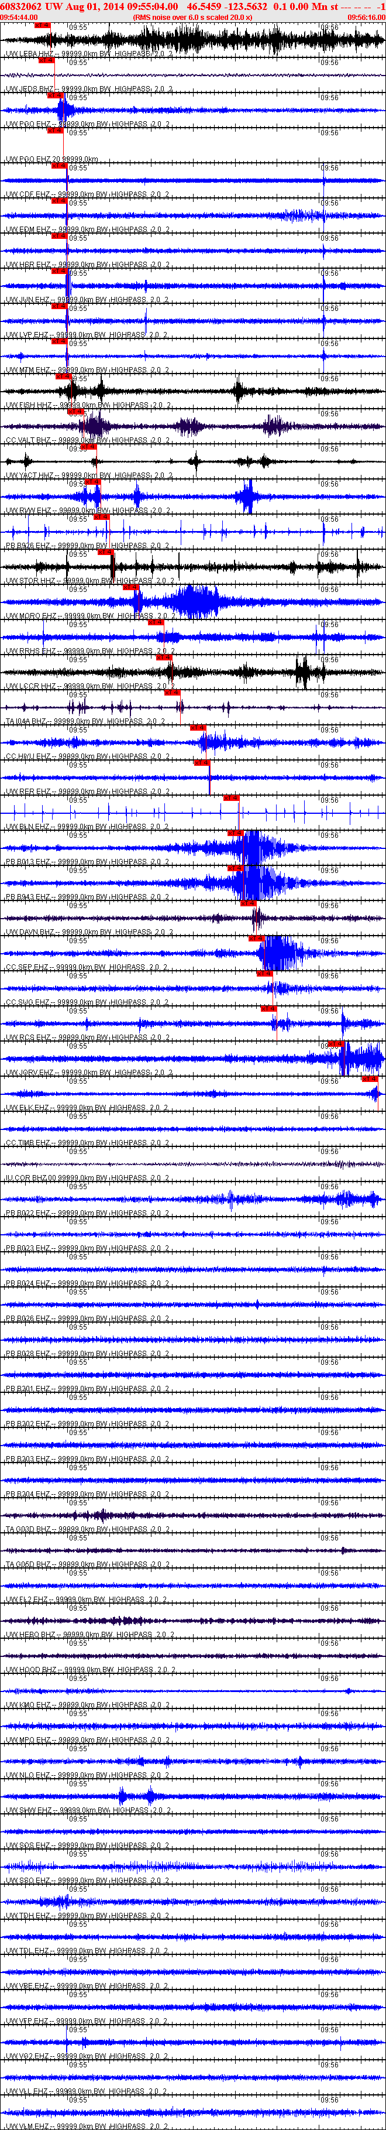Select the IU COR BHZ 00 station label
The width and height of the screenshot is (386, 2130).
tap(30, 1178)
